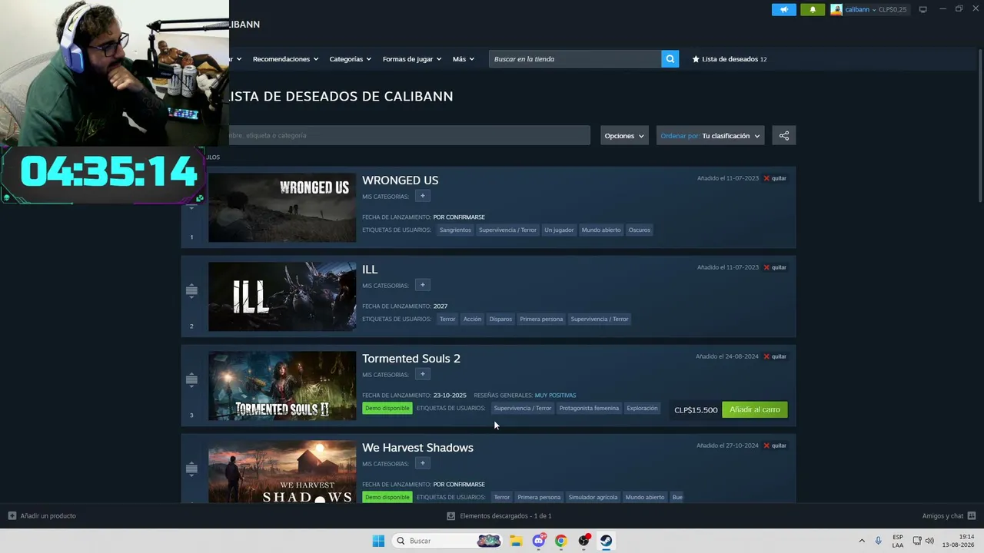The image size is (984, 553).
Task: Open the 'Ordenar por: Tu clasificación' dropdown
Action: click(x=710, y=136)
